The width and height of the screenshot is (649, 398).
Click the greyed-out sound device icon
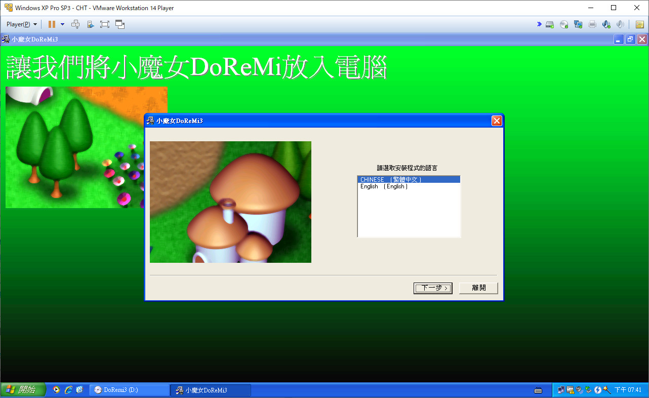pyautogui.click(x=620, y=24)
